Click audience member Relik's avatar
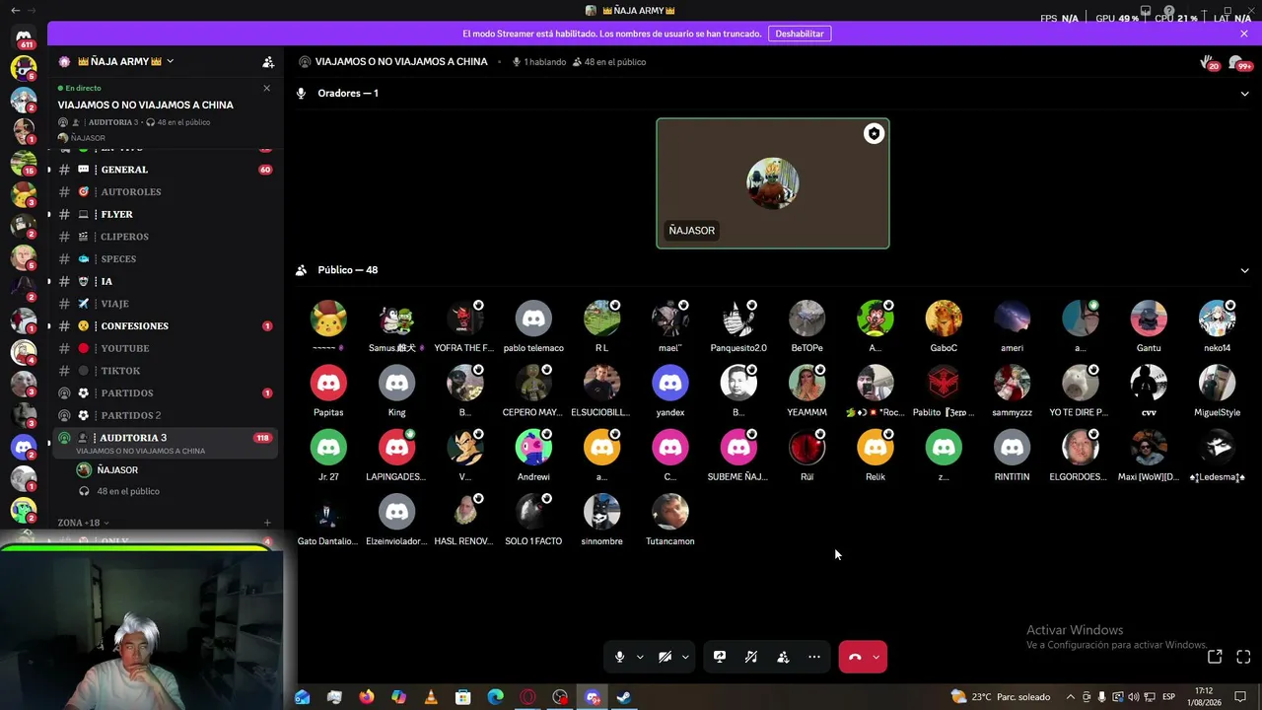 876,447
